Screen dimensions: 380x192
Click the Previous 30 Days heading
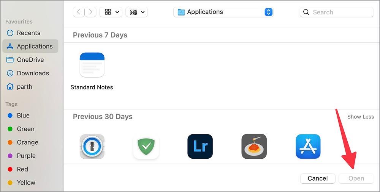[x=103, y=117]
